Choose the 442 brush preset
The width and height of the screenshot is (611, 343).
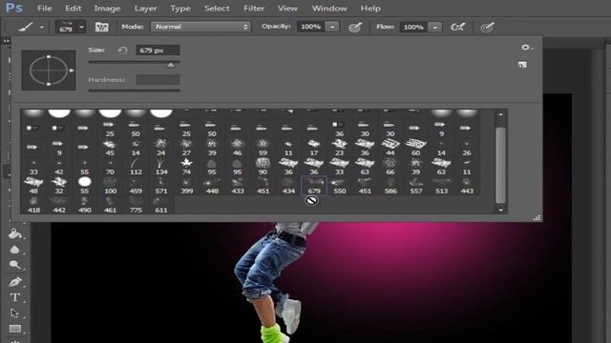coord(59,205)
